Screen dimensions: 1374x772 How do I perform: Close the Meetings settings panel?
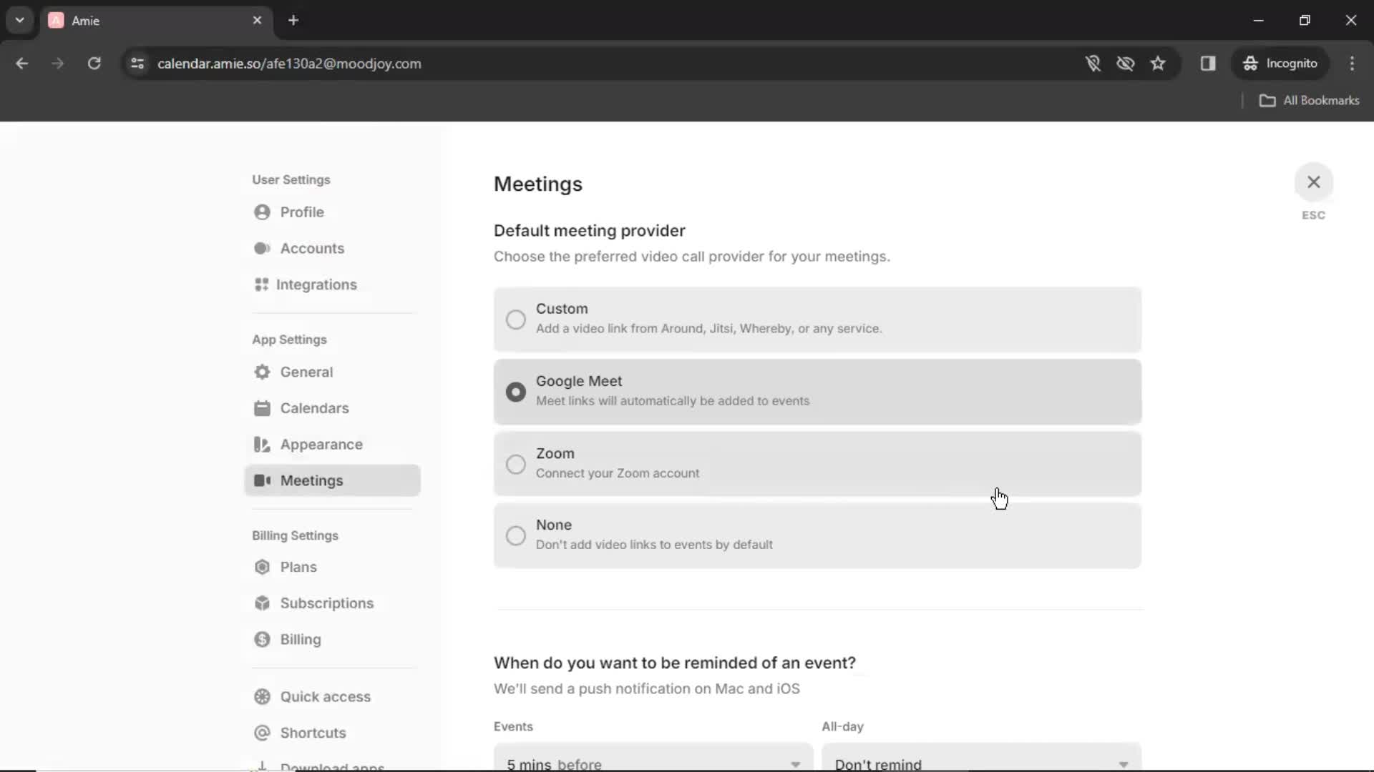(1314, 182)
